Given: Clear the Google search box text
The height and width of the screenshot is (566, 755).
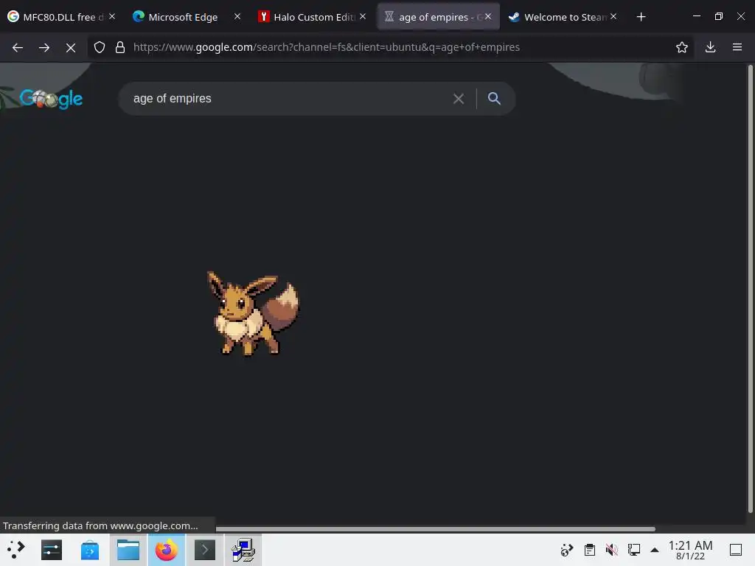Looking at the screenshot, I should pos(459,99).
